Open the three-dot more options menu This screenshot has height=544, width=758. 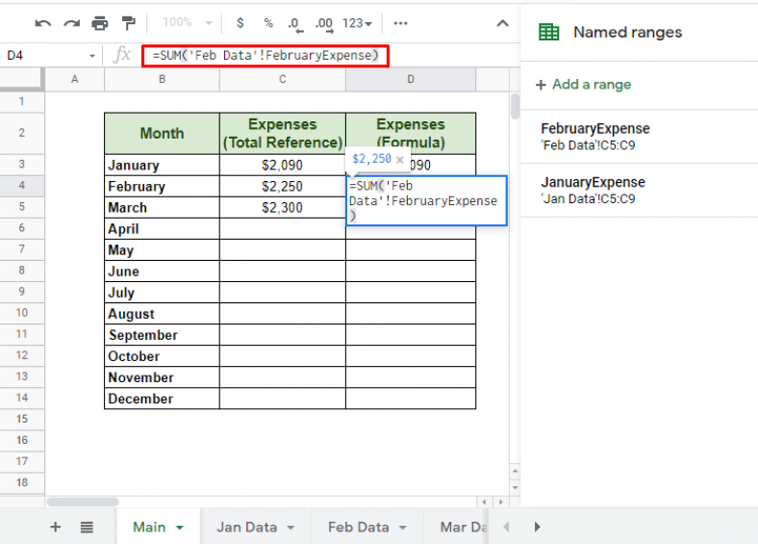401,23
